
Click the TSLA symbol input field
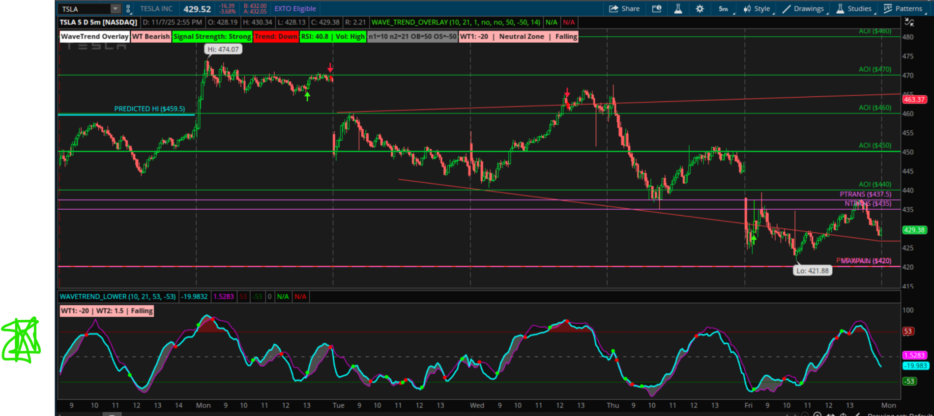click(x=85, y=9)
